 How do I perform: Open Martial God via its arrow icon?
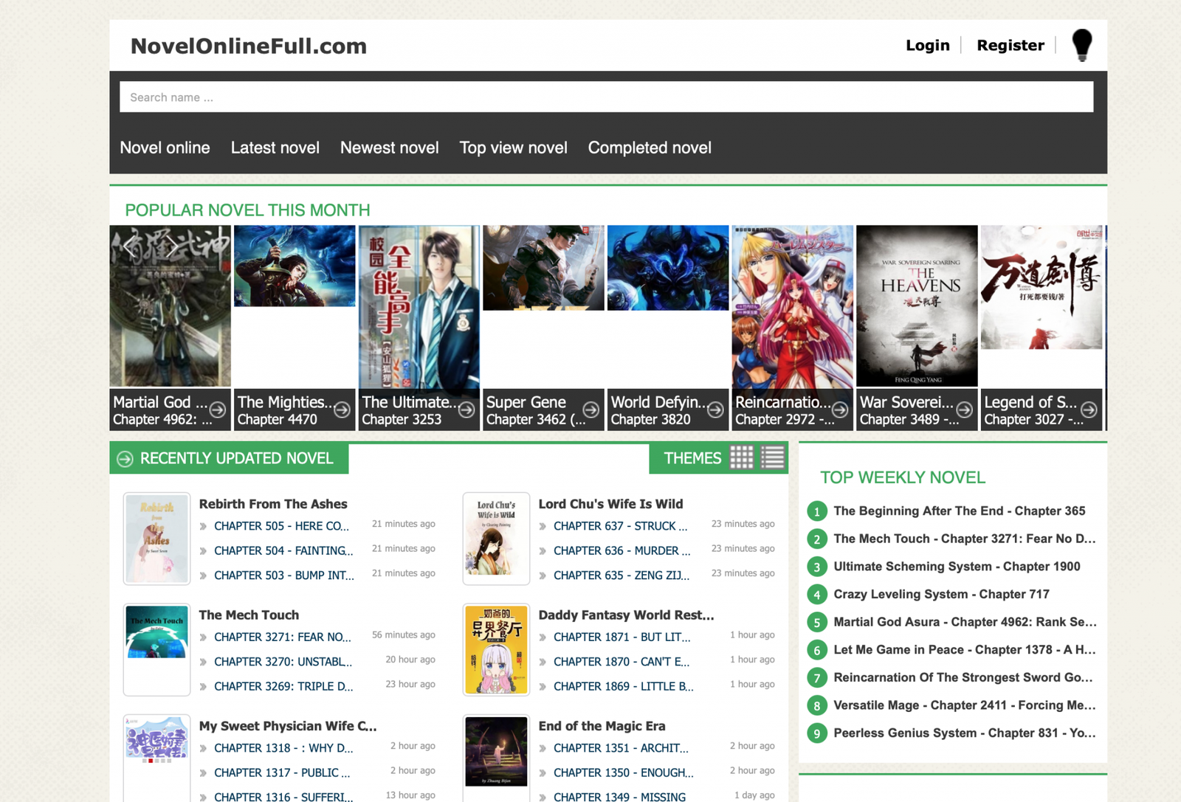(217, 409)
